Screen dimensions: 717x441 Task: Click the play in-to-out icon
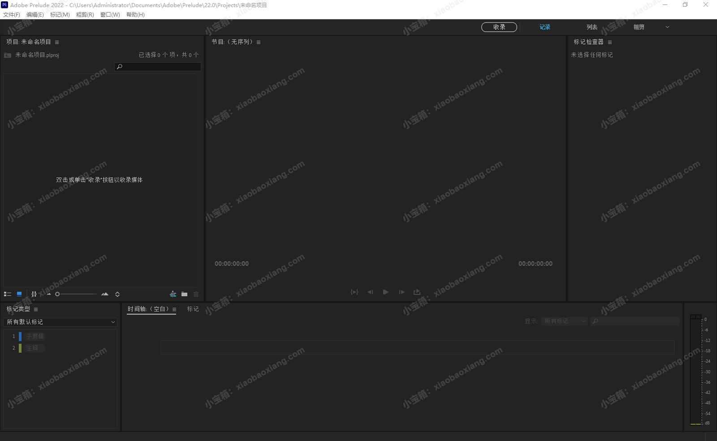point(354,292)
